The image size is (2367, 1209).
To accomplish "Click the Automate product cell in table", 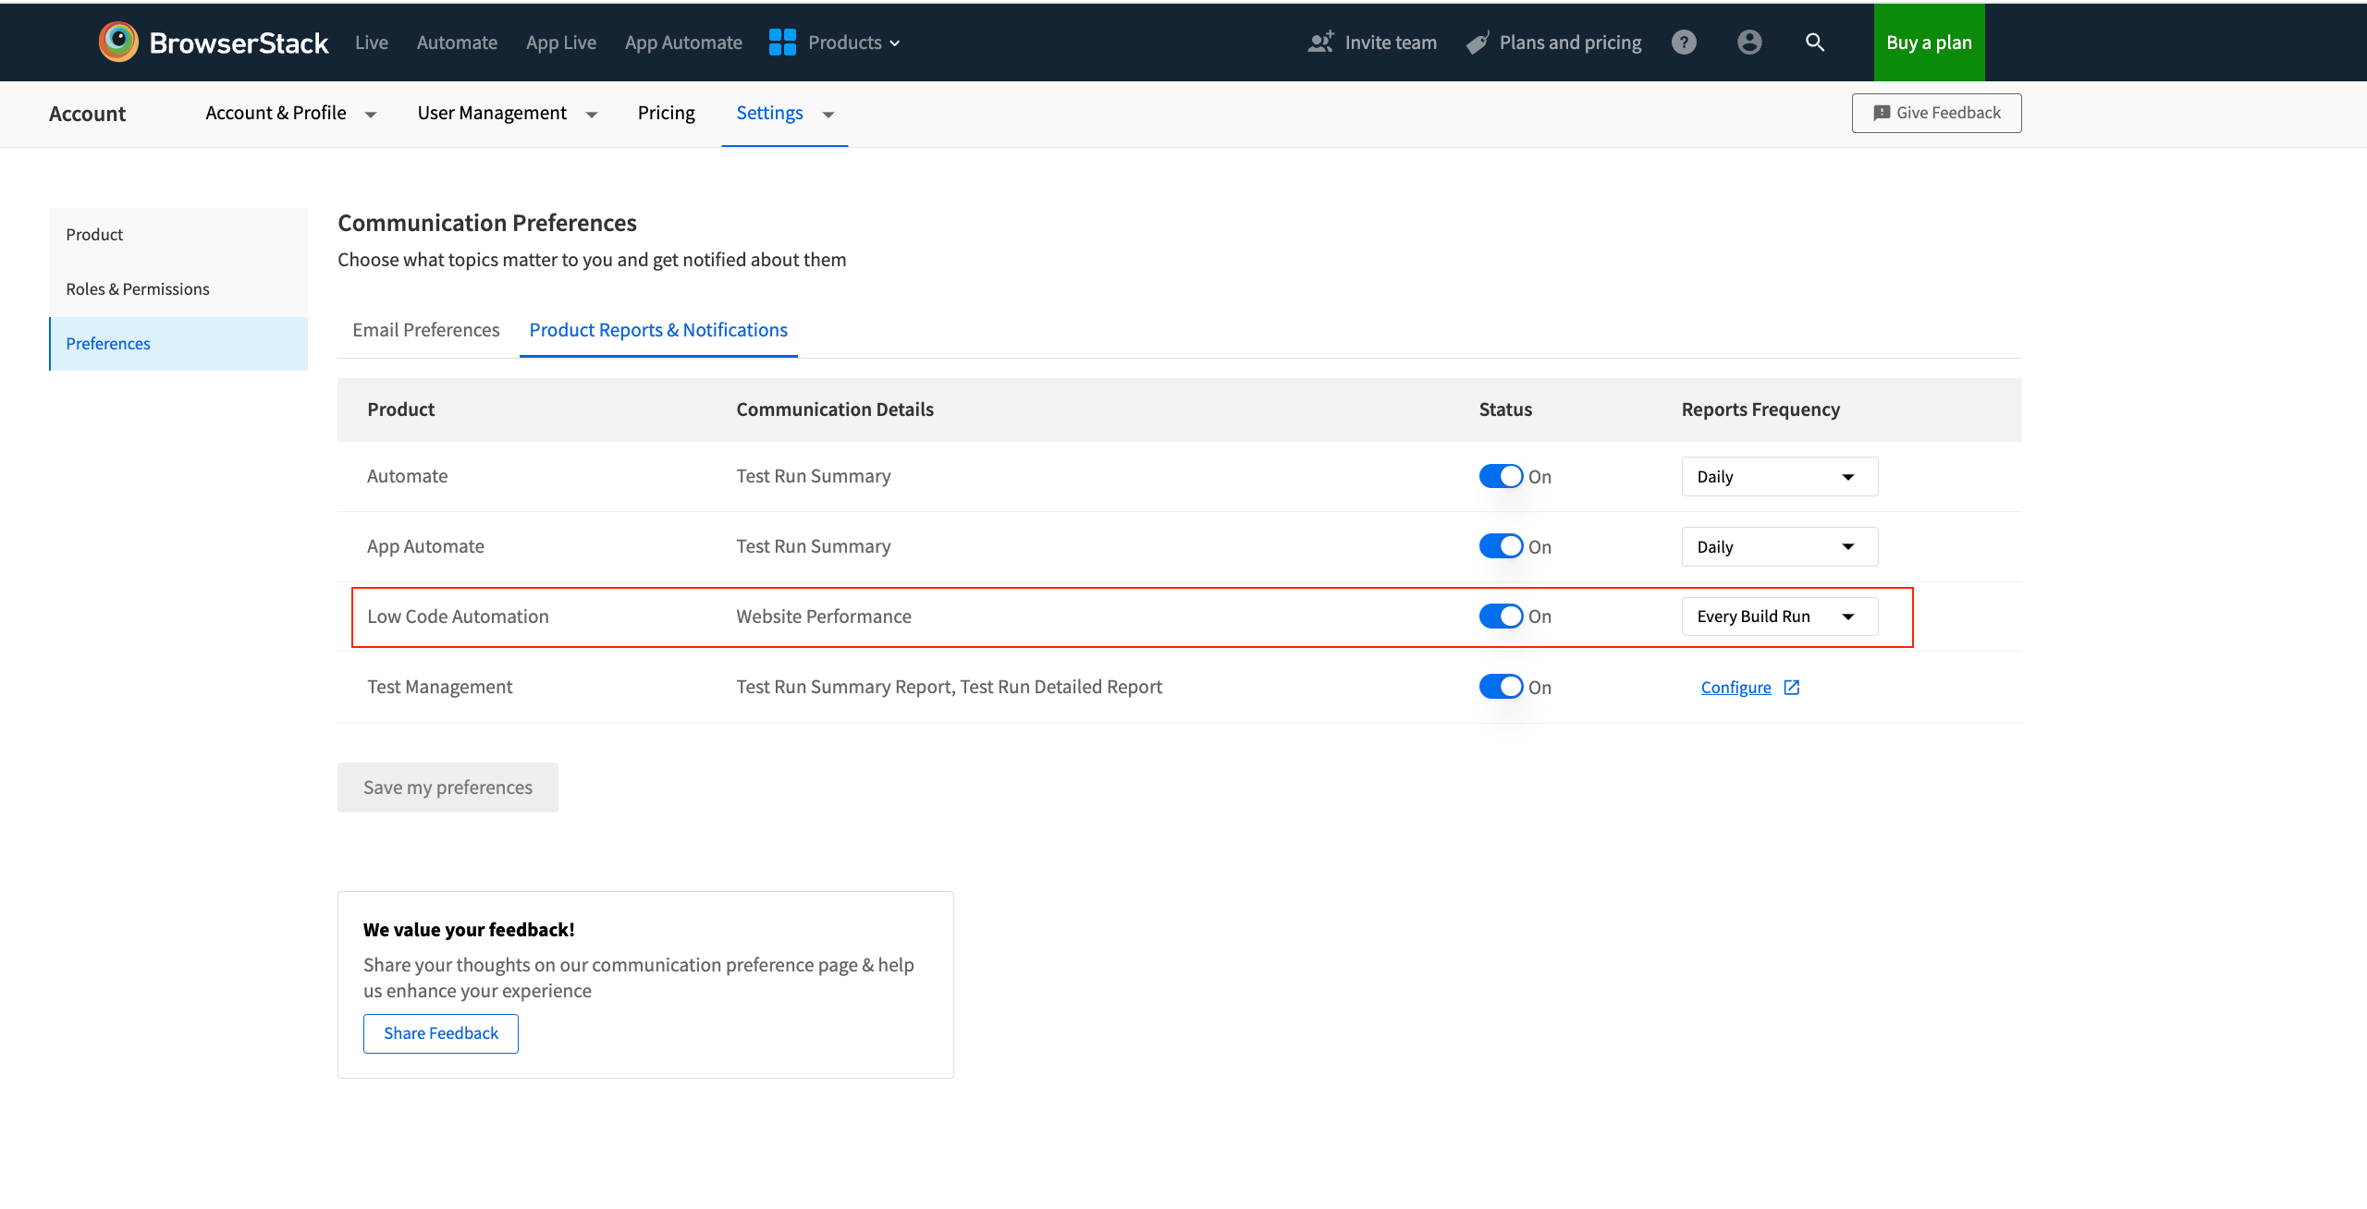I will coord(407,476).
